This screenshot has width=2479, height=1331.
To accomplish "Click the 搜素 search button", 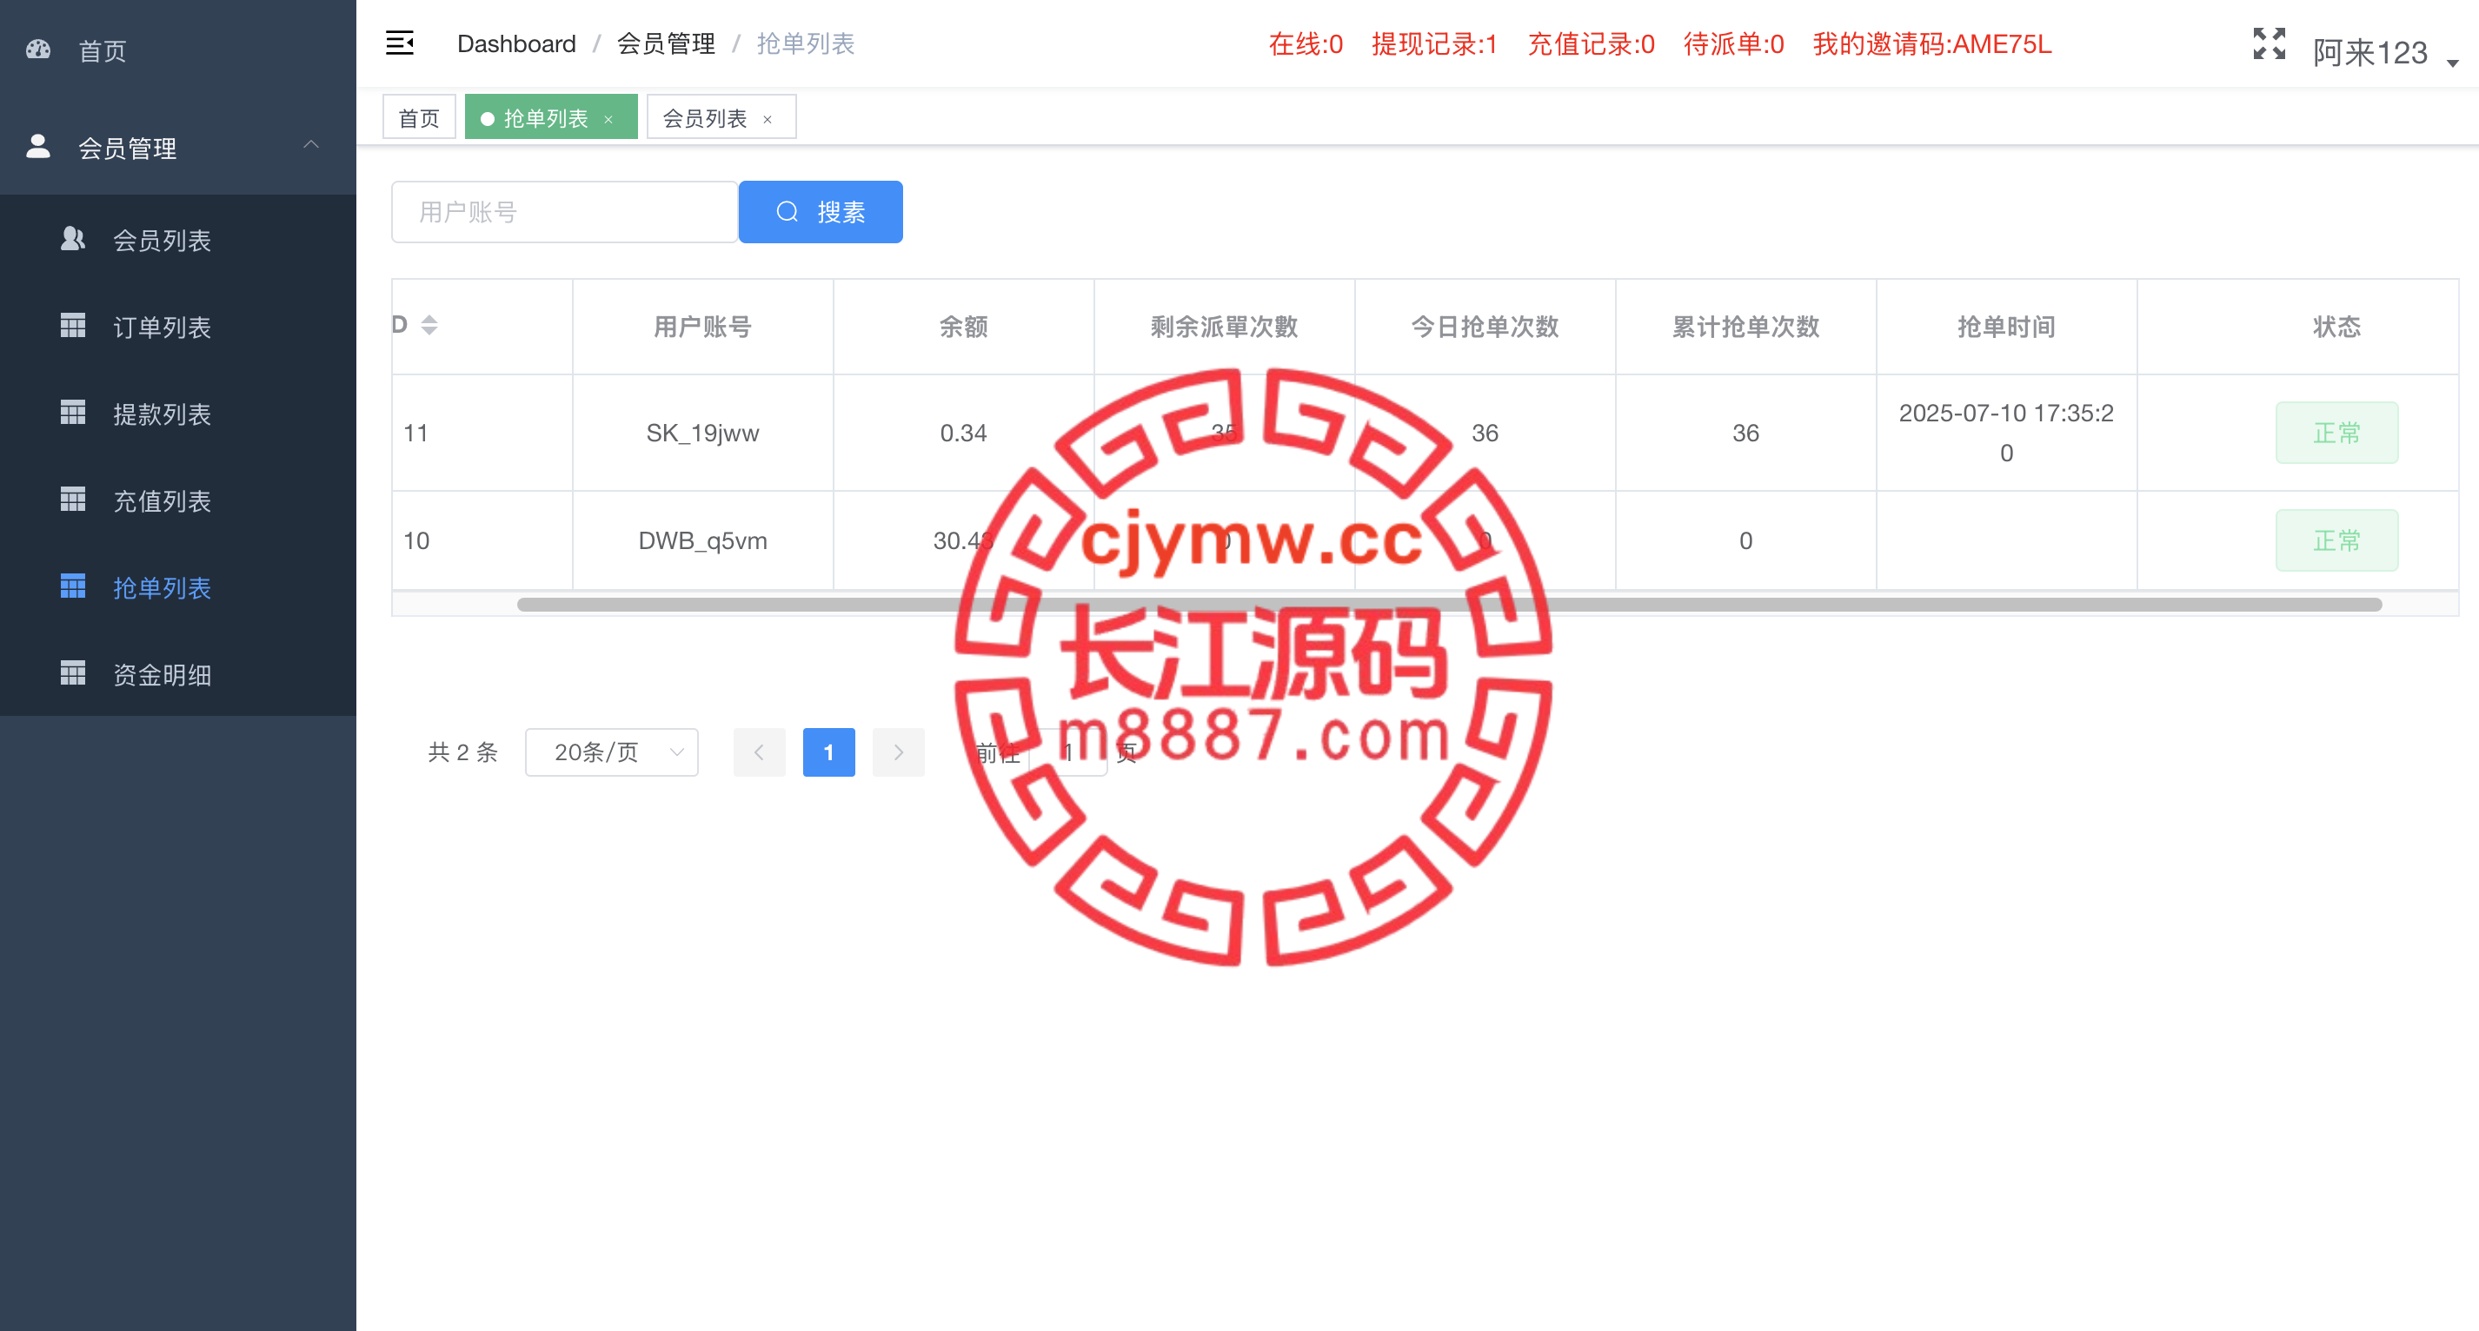I will click(x=820, y=212).
